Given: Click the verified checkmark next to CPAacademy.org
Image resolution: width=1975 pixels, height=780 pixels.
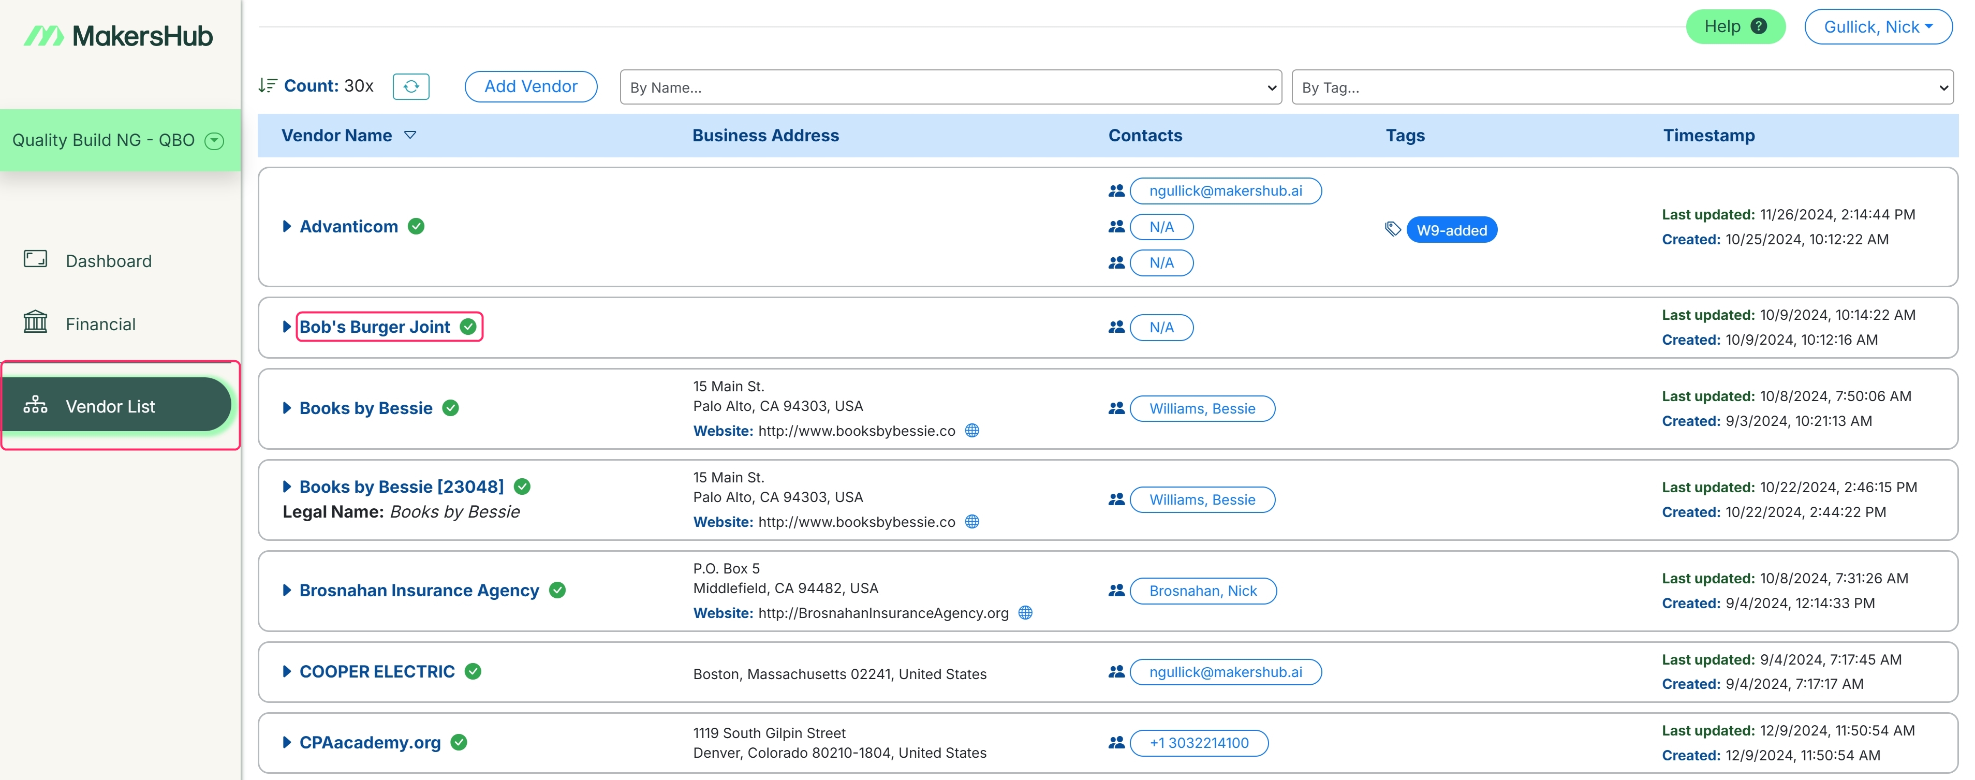Looking at the screenshot, I should (x=459, y=742).
